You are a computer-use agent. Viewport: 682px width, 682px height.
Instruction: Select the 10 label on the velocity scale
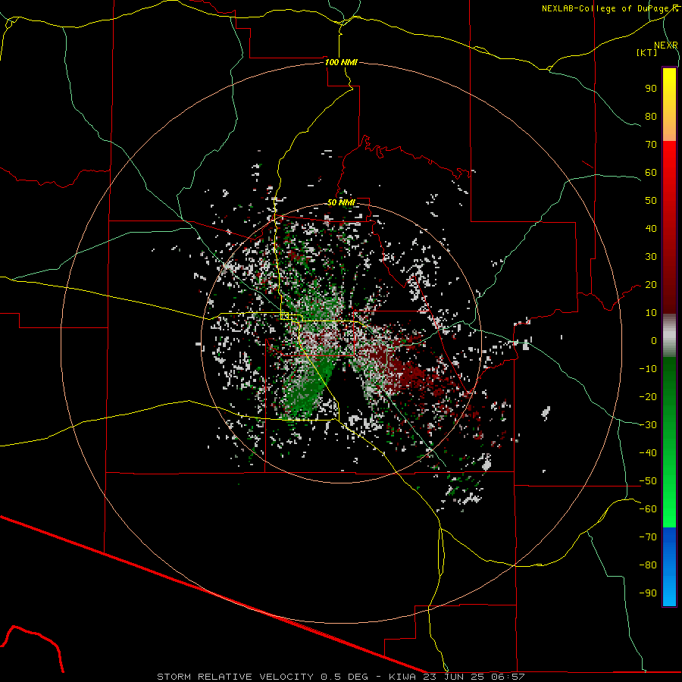coord(651,313)
